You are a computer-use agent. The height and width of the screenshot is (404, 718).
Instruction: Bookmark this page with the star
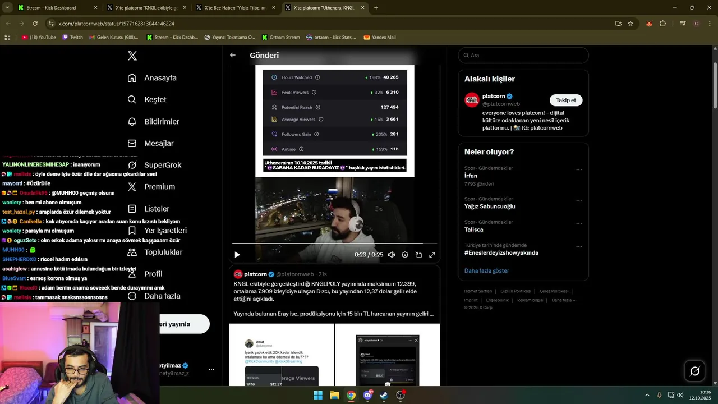point(630,24)
